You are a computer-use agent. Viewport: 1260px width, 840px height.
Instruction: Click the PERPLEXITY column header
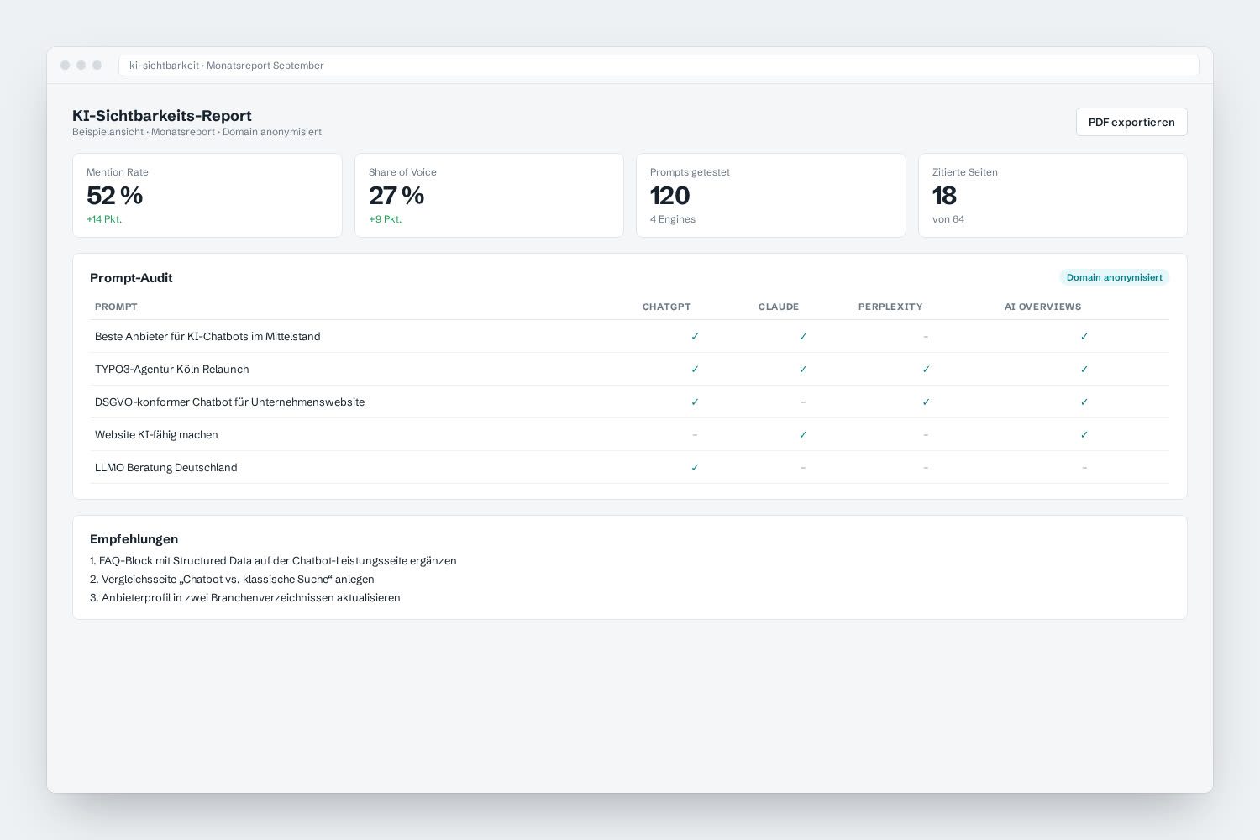(890, 307)
